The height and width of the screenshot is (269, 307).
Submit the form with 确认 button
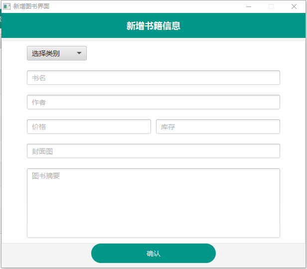click(153, 254)
